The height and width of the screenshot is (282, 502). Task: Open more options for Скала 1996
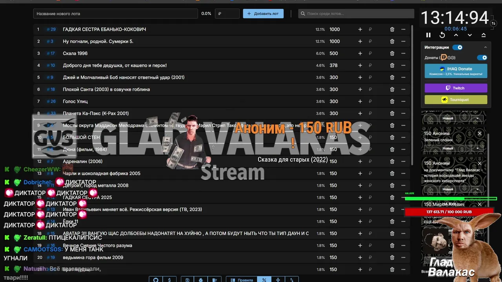[403, 53]
